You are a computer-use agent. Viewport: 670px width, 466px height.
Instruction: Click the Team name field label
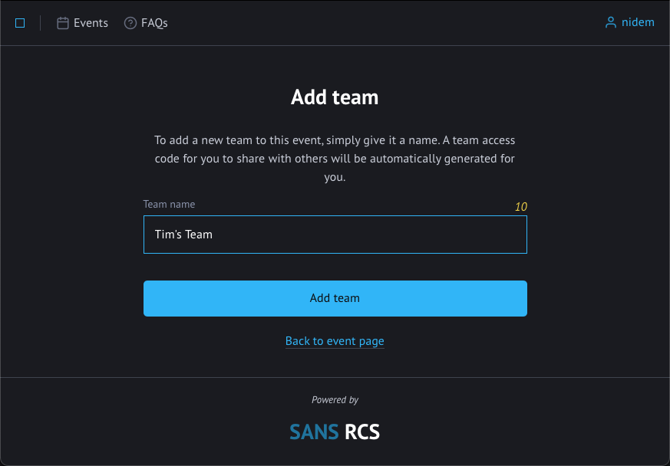pos(169,205)
